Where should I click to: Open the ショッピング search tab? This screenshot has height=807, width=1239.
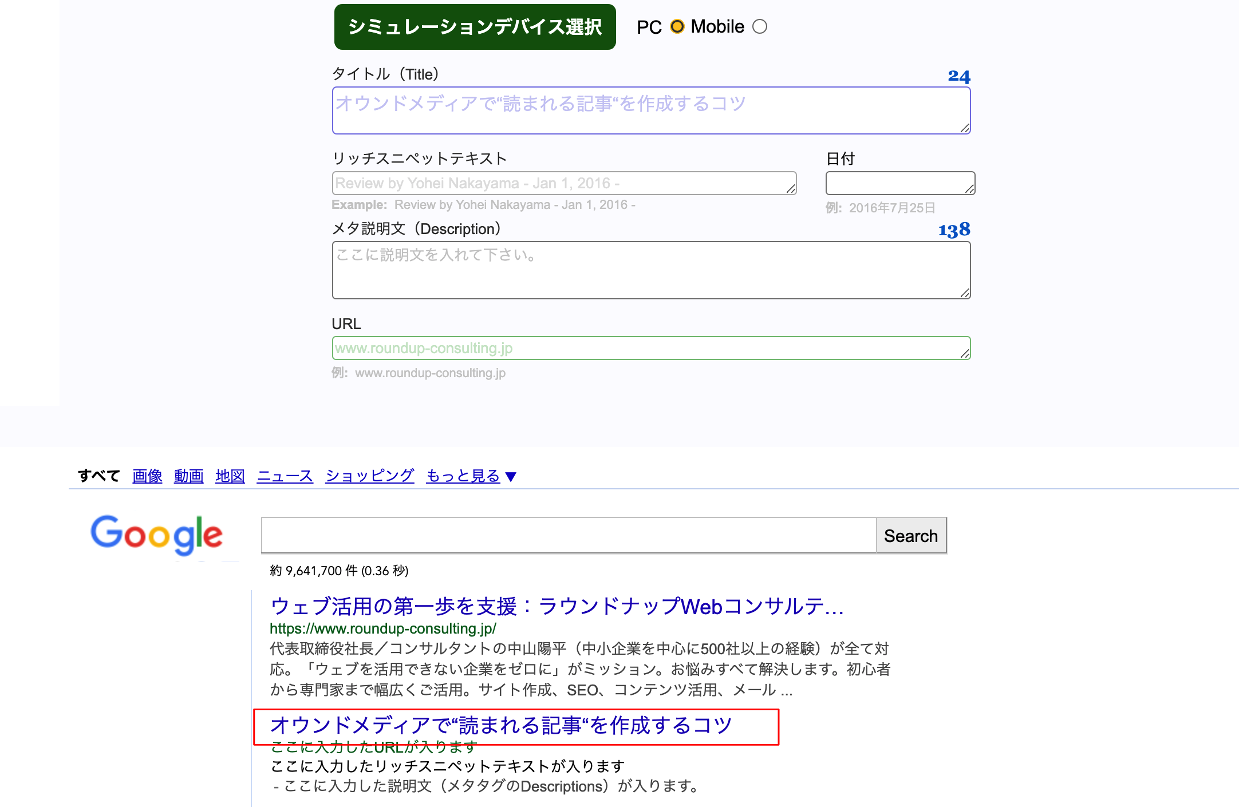(369, 476)
